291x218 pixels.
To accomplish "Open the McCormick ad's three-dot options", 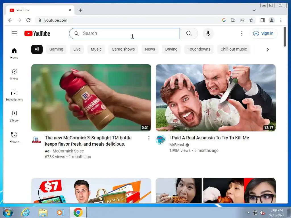I will (149, 138).
